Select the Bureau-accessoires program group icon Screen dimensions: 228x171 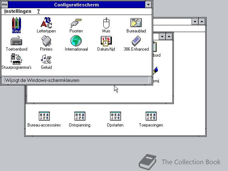click(44, 119)
